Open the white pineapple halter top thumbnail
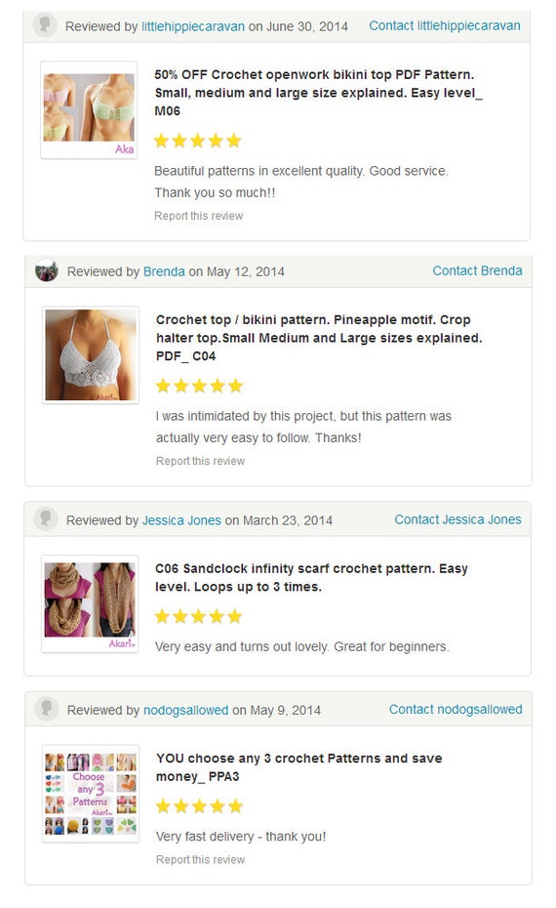This screenshot has height=908, width=556. point(91,355)
